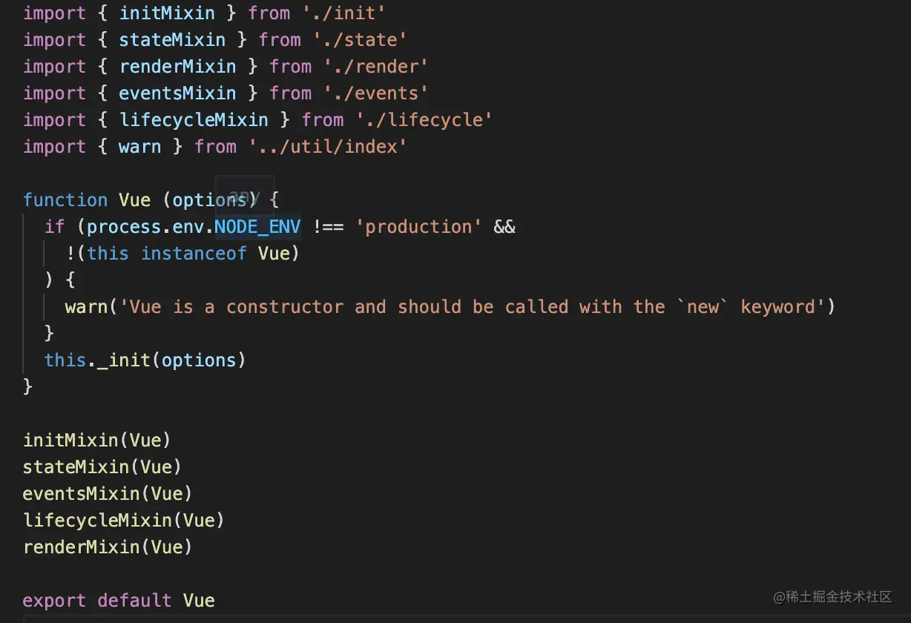Click the lifecycleMixin name in the import line
Viewport: 911px width, 623px height.
194,120
